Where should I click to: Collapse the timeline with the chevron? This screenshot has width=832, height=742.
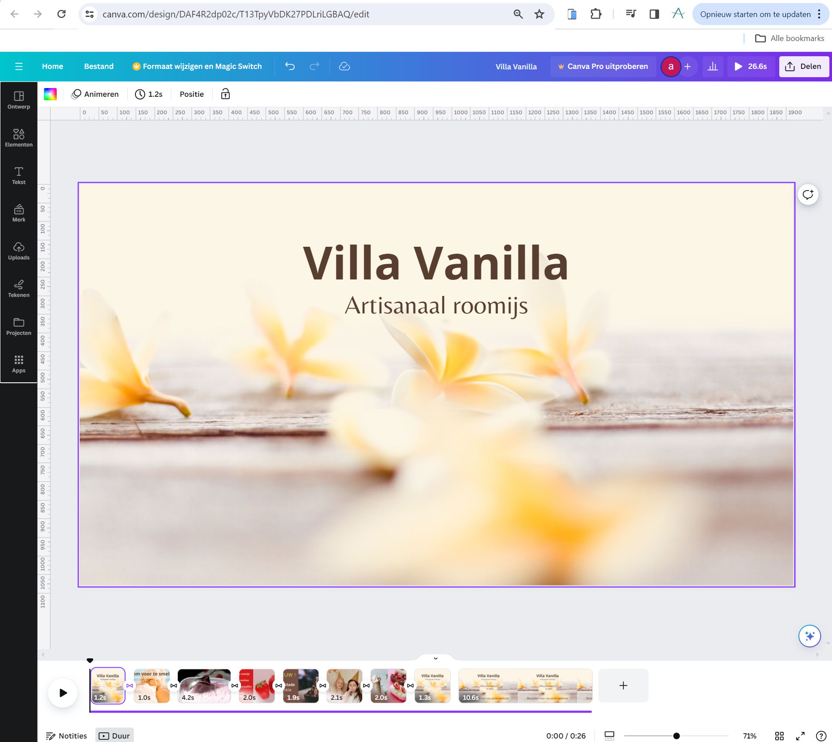coord(435,658)
